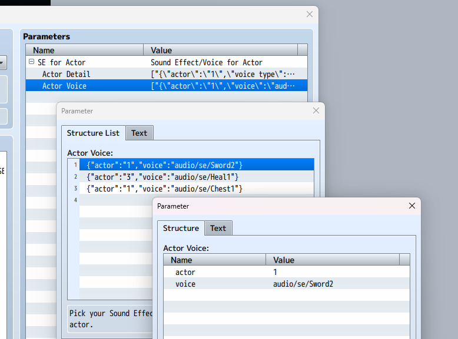Click the Name column header in Parameters
Image resolution: width=458 pixels, height=339 pixels.
(x=85, y=50)
